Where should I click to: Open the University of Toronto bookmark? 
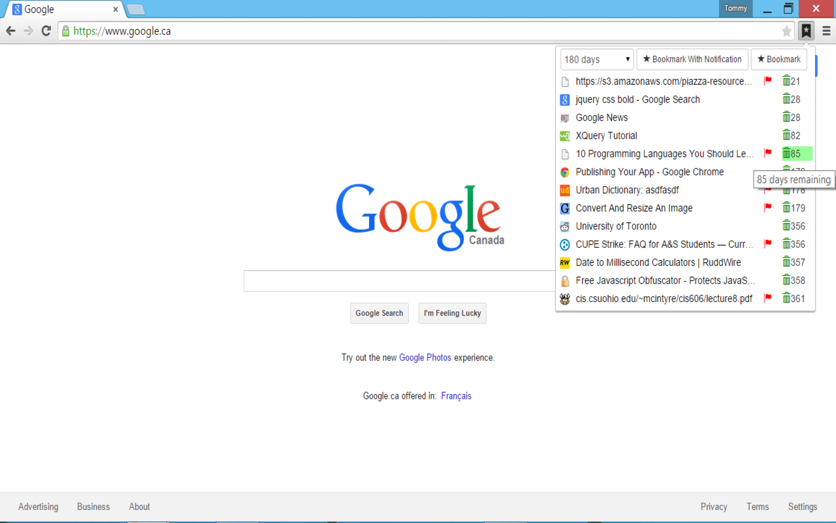pos(616,226)
